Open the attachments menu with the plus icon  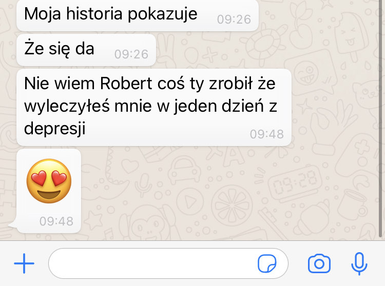(24, 263)
